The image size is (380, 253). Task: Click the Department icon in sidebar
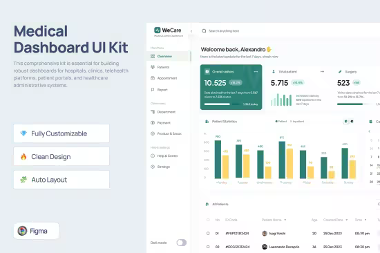(153, 112)
